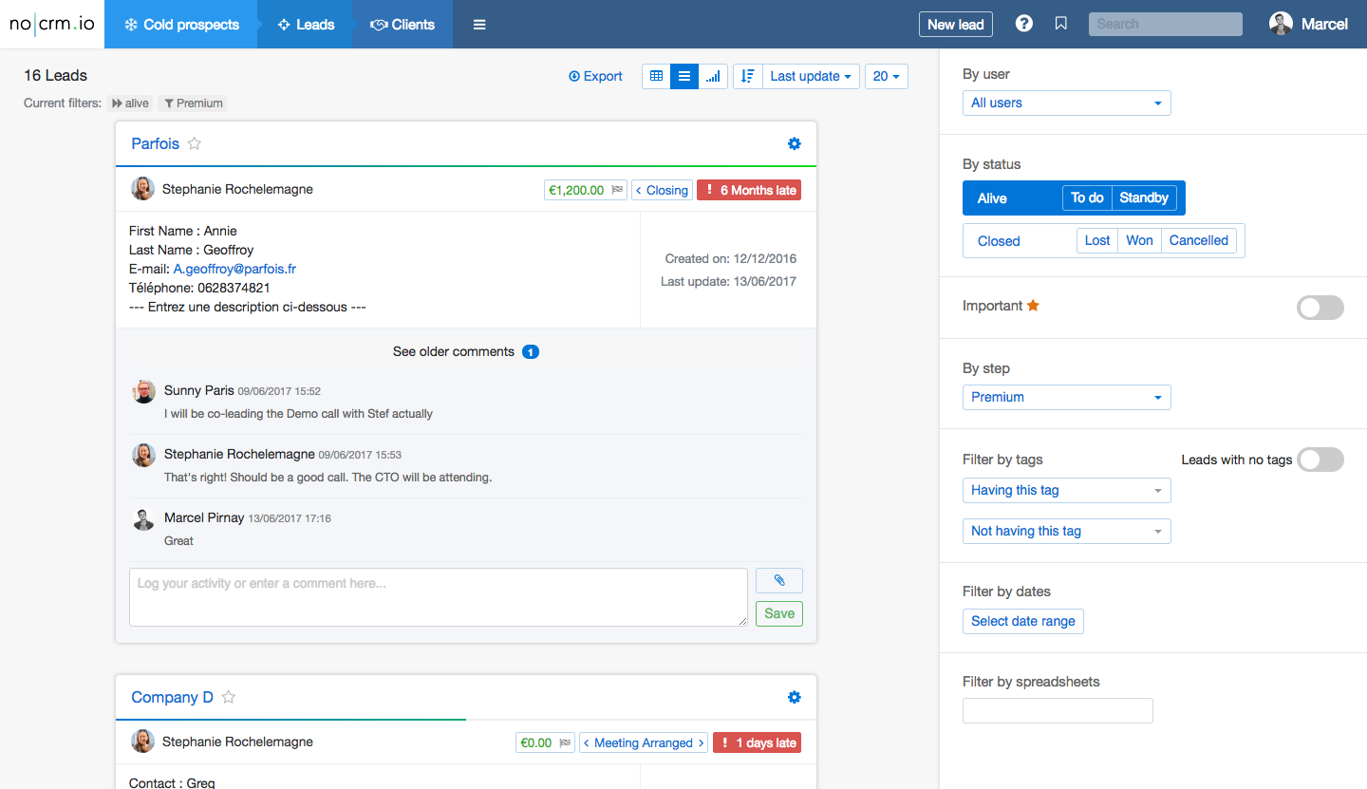The height and width of the screenshot is (789, 1367).
Task: Expand the All users dropdown
Action: click(x=1066, y=103)
